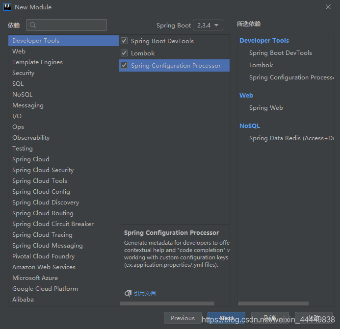Uncheck the Lombok checkbox
Image resolution: width=340 pixels, height=329 pixels.
coord(124,53)
